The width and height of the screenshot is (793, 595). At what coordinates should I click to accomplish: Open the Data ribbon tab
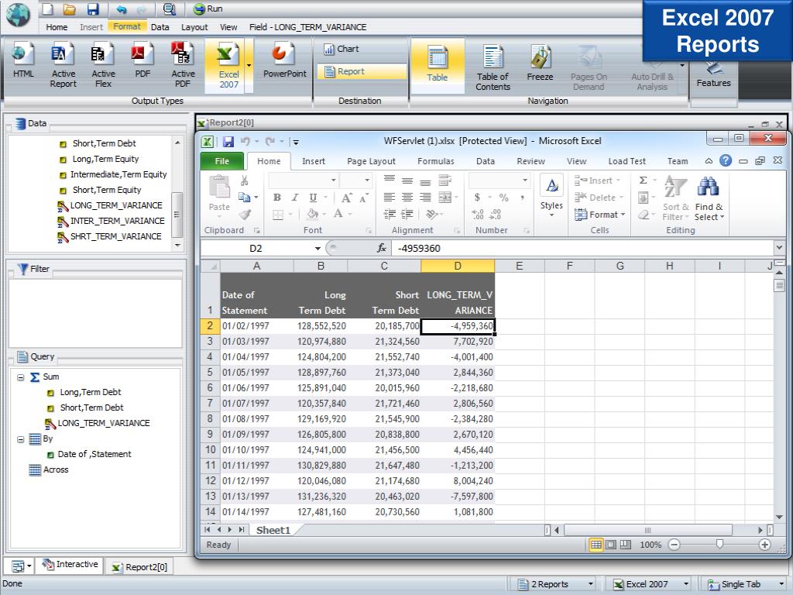[160, 27]
